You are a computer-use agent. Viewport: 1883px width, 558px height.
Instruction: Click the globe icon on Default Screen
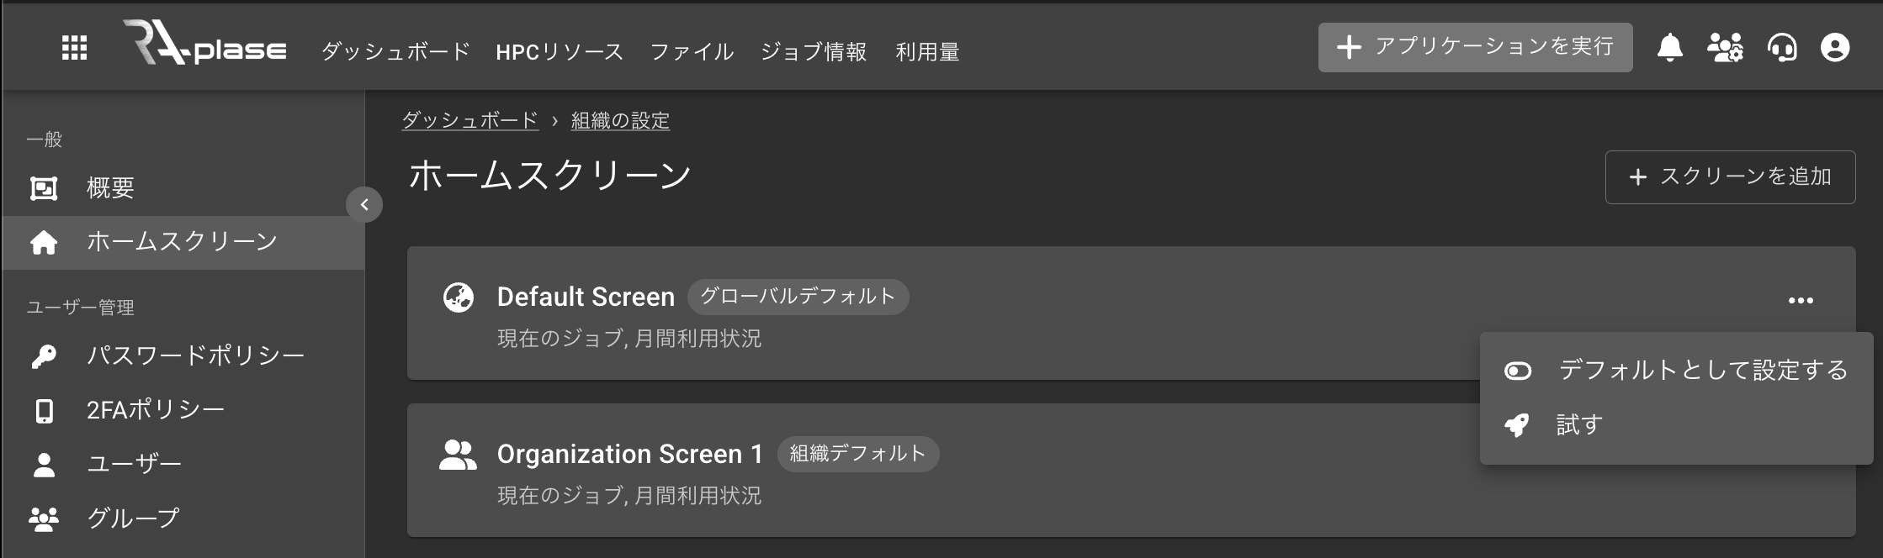tap(459, 297)
